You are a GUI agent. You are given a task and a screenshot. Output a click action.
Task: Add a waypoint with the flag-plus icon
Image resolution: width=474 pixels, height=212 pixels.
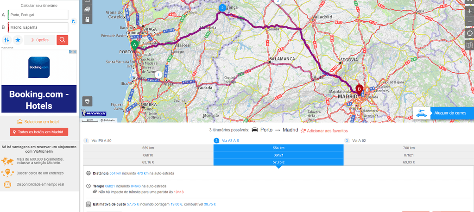pos(74,21)
